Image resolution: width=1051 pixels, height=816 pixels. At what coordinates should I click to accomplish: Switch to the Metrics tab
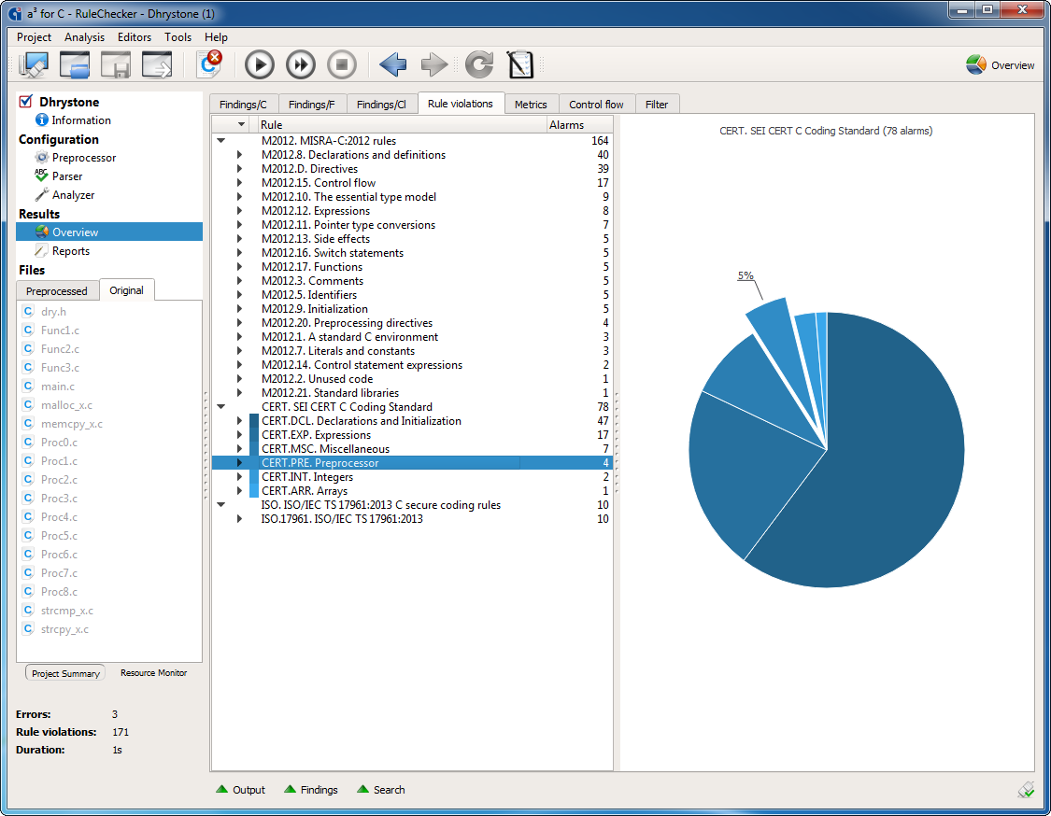coord(531,105)
